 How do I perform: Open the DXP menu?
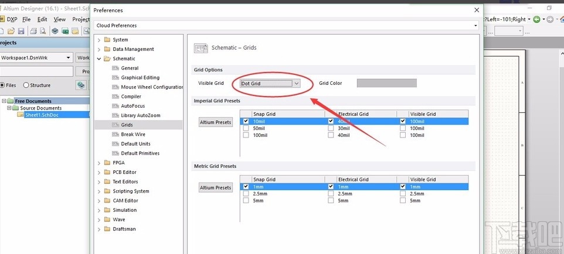point(12,19)
